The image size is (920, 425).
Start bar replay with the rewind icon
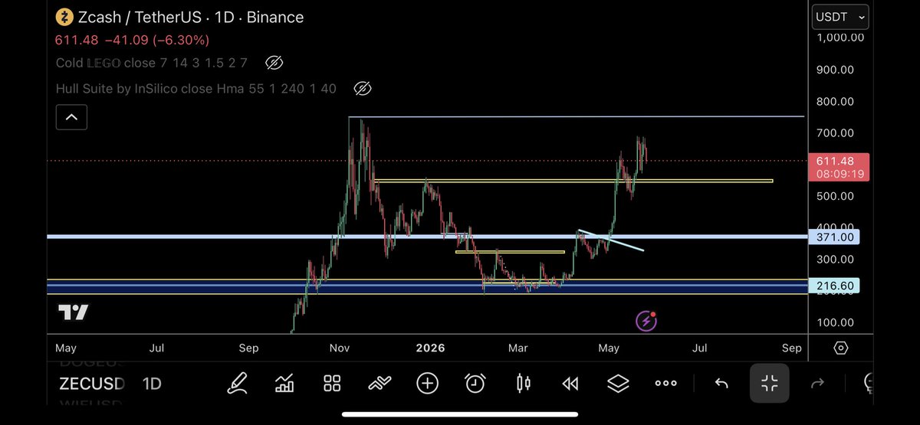[570, 383]
